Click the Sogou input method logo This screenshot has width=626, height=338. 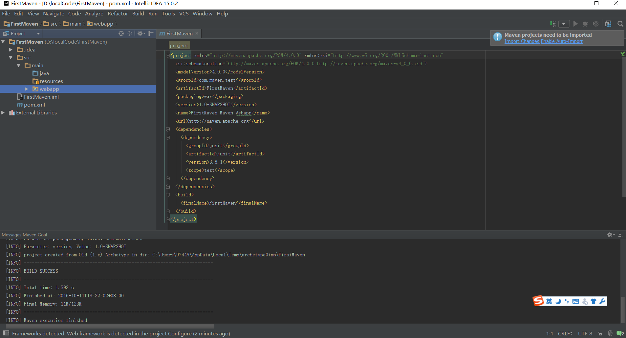538,301
